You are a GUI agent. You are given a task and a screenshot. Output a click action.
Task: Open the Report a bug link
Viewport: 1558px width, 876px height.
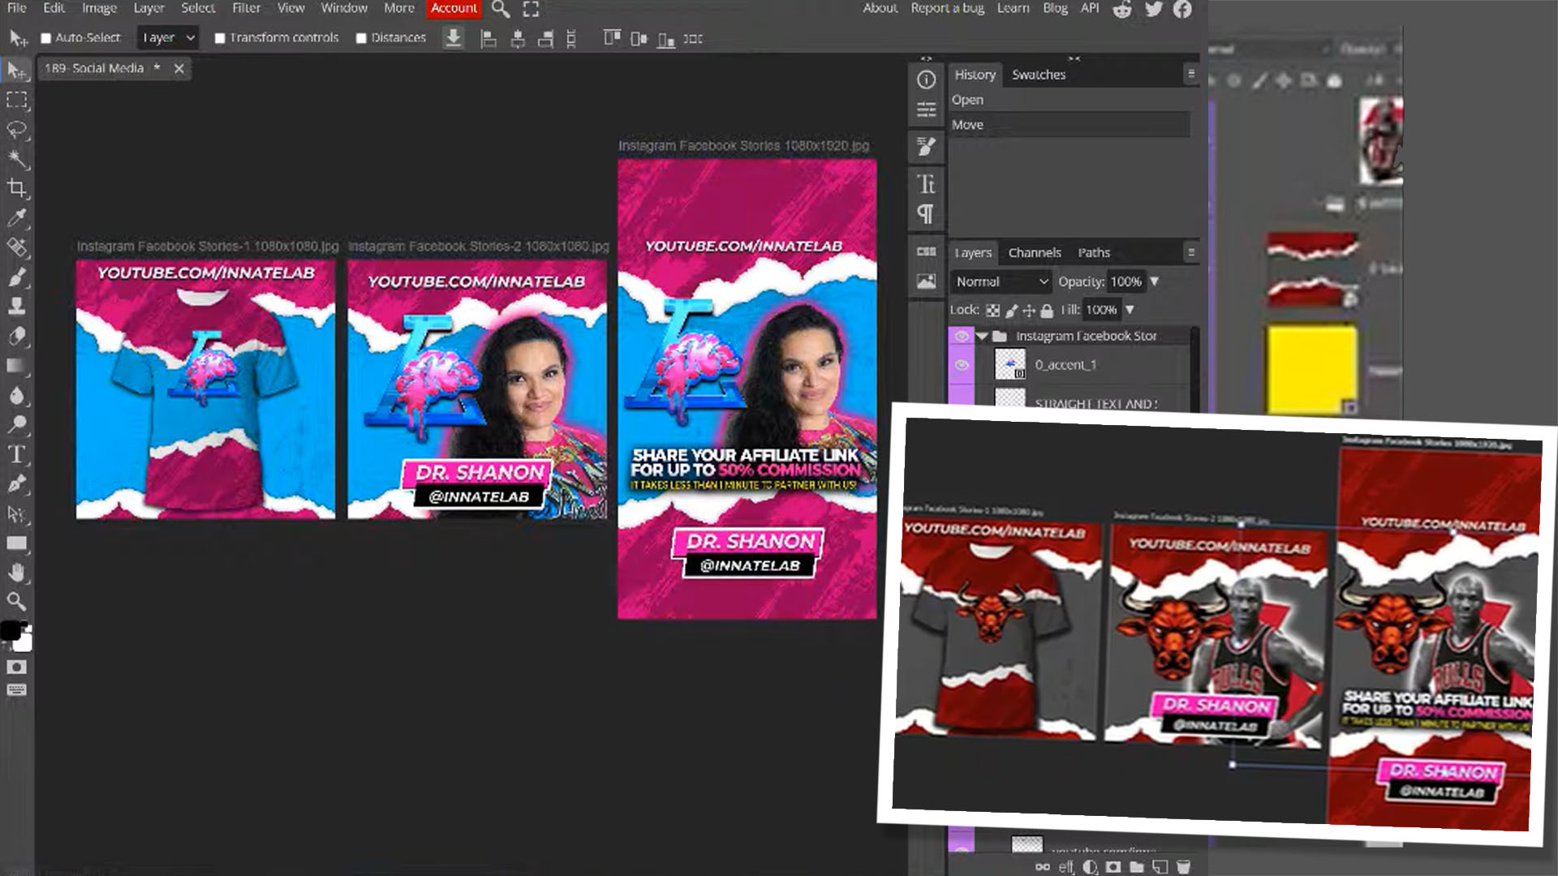(x=947, y=8)
